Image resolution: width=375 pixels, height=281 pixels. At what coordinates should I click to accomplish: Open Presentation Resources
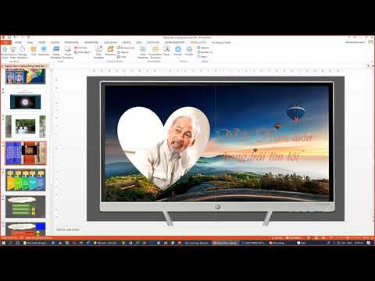click(x=155, y=52)
